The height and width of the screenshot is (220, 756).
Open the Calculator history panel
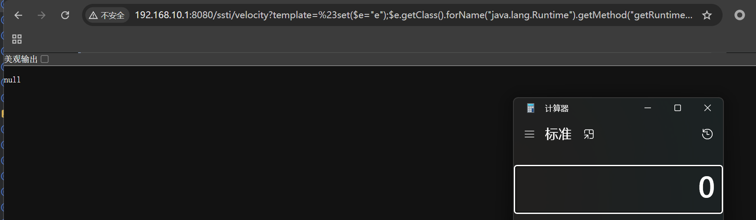pos(707,134)
